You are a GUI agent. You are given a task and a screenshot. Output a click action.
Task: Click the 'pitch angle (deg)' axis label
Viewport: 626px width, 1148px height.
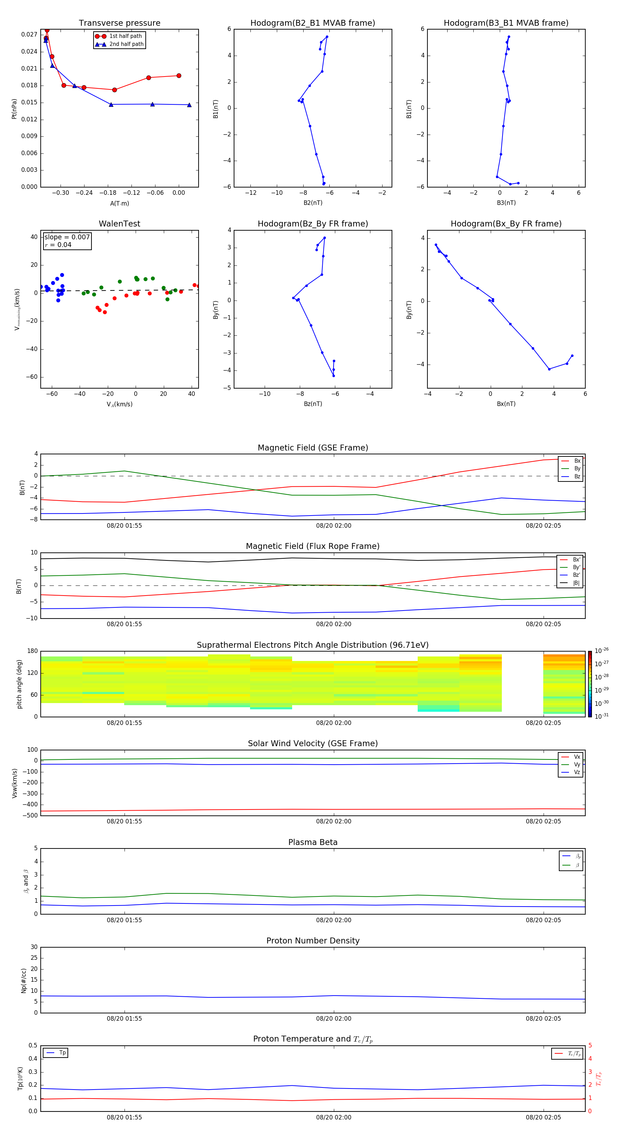point(19,684)
